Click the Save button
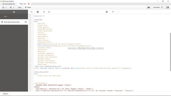 coord(20,7)
